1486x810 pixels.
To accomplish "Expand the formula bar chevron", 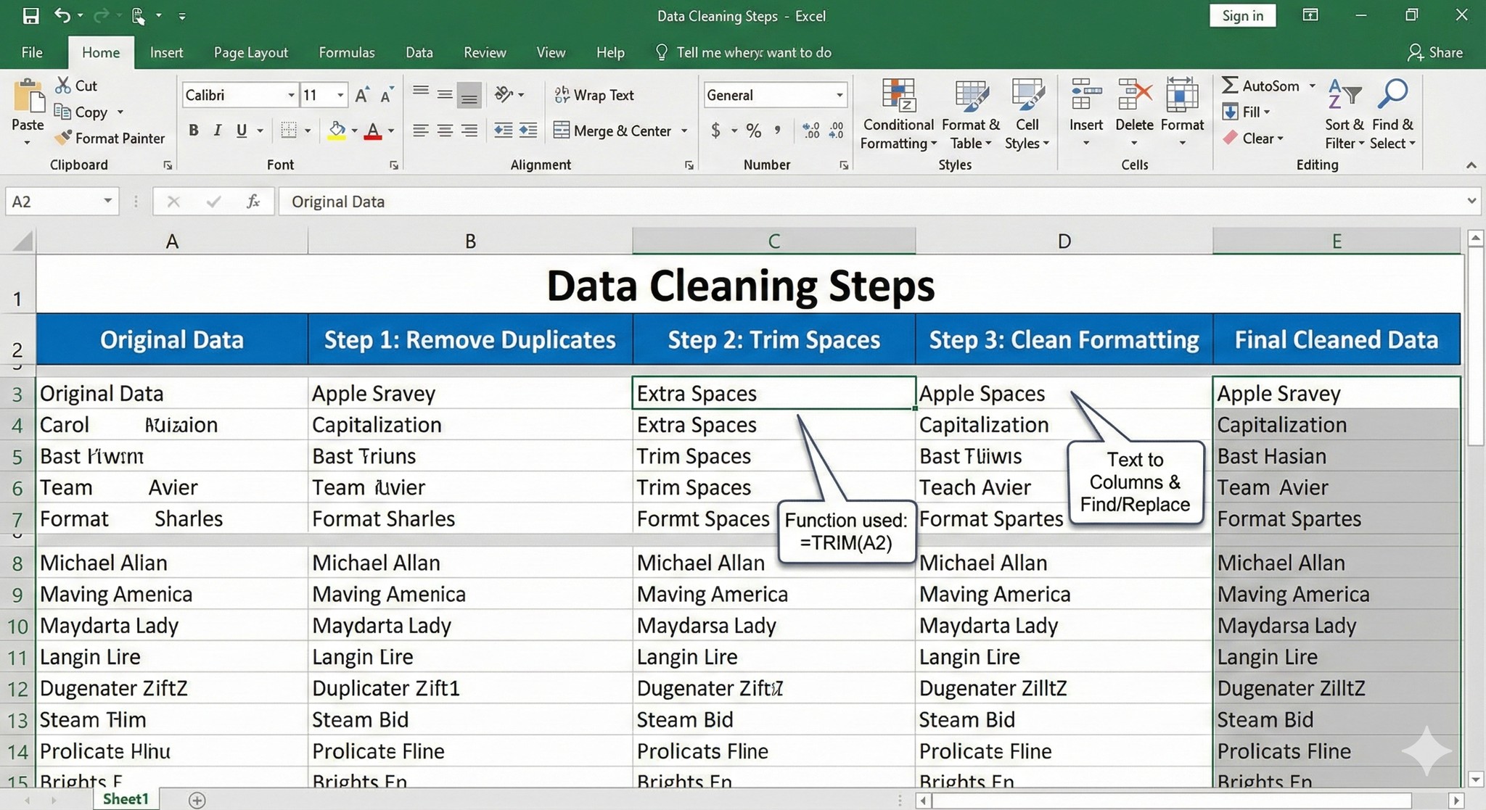I will click(x=1471, y=201).
